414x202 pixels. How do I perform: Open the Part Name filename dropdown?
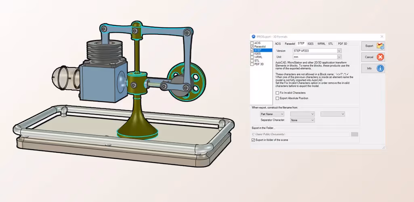click(272, 114)
